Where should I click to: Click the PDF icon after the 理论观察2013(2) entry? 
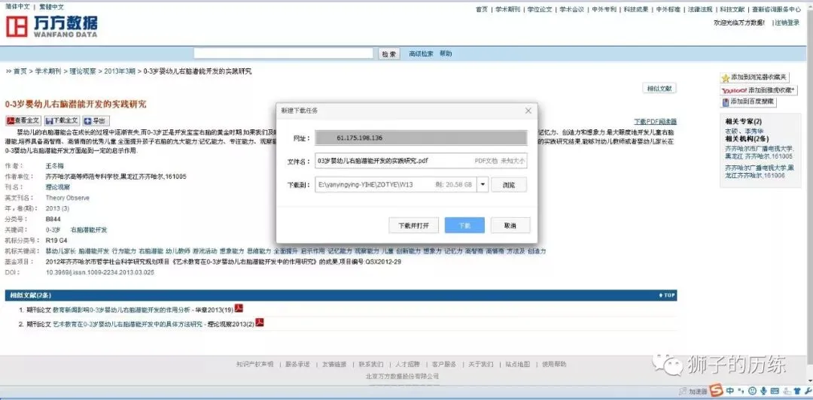[x=260, y=323]
